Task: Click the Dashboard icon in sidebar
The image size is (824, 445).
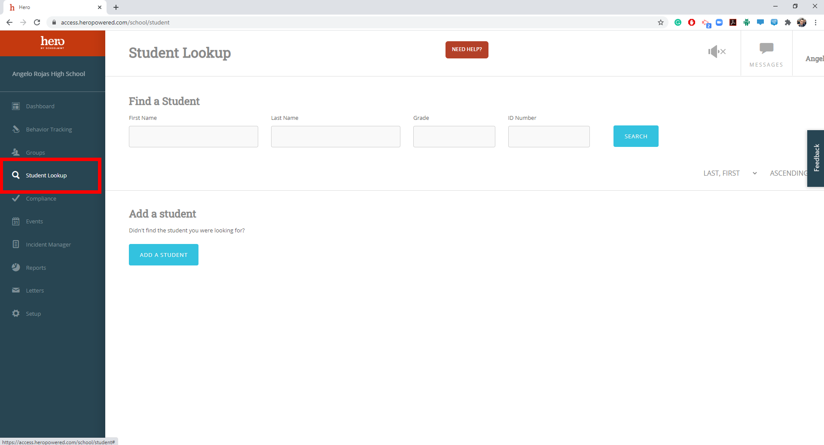Action: tap(16, 106)
